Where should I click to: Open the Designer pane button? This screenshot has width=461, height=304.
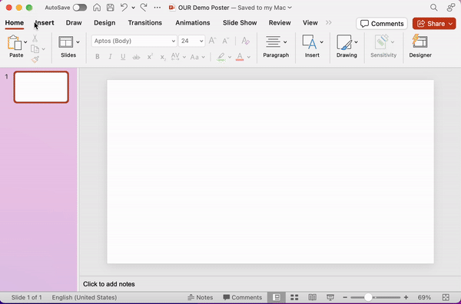click(420, 46)
